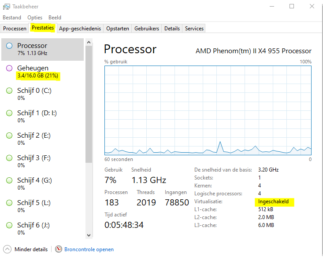
Task: Open the Opstarten tab
Action: pos(118,29)
